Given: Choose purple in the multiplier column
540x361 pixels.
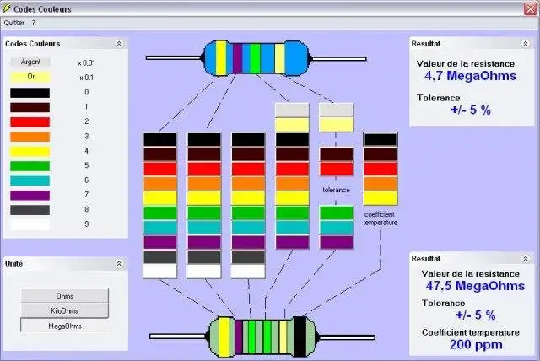Looking at the screenshot, I should pyautogui.click(x=293, y=242).
